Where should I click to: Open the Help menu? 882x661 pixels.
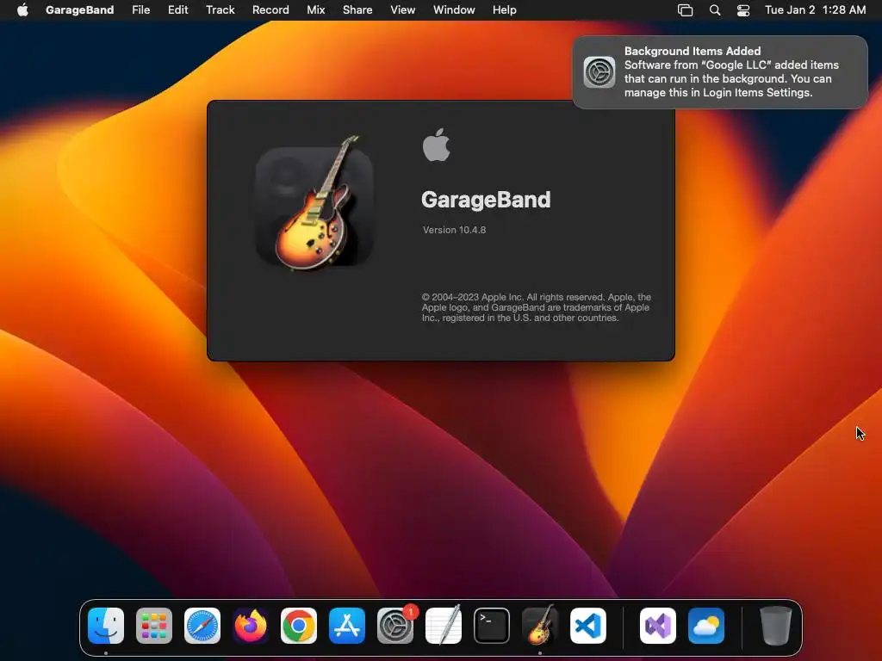coord(504,10)
